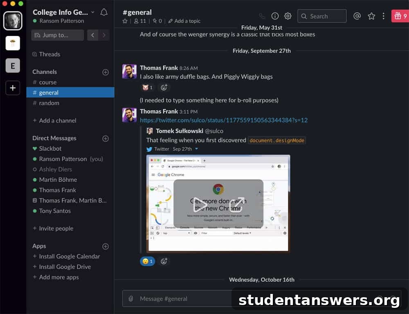The image size is (409, 314).
Task: Open group message Thomas Frank, Martin B...
Action: click(70, 201)
